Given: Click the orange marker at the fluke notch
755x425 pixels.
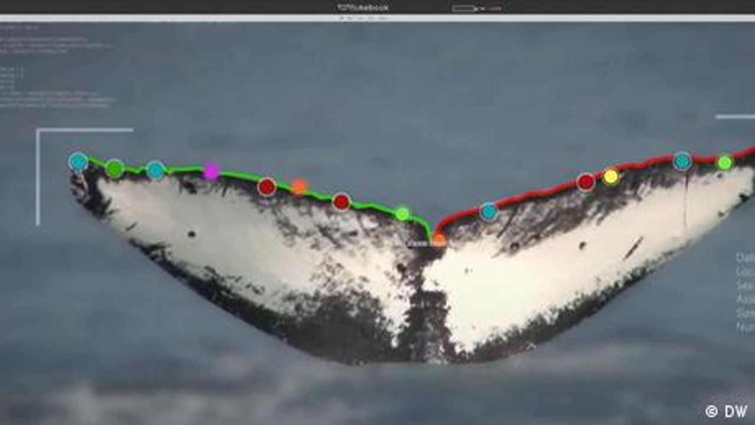Looking at the screenshot, I should point(438,240).
